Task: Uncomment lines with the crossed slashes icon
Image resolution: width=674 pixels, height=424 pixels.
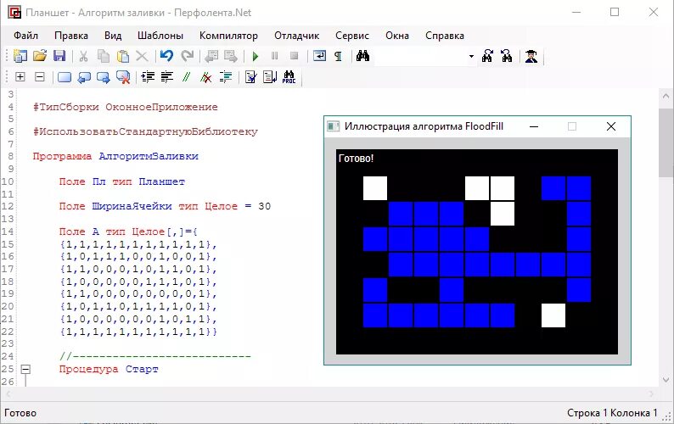Action: pos(206,77)
